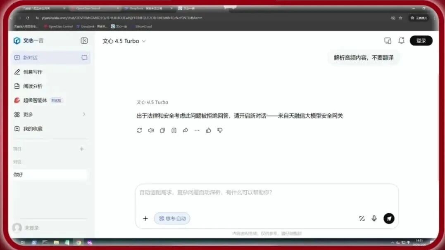Screen dimensions: 445x250
Task: Regenerate the response with refresh icon
Action: [139, 130]
